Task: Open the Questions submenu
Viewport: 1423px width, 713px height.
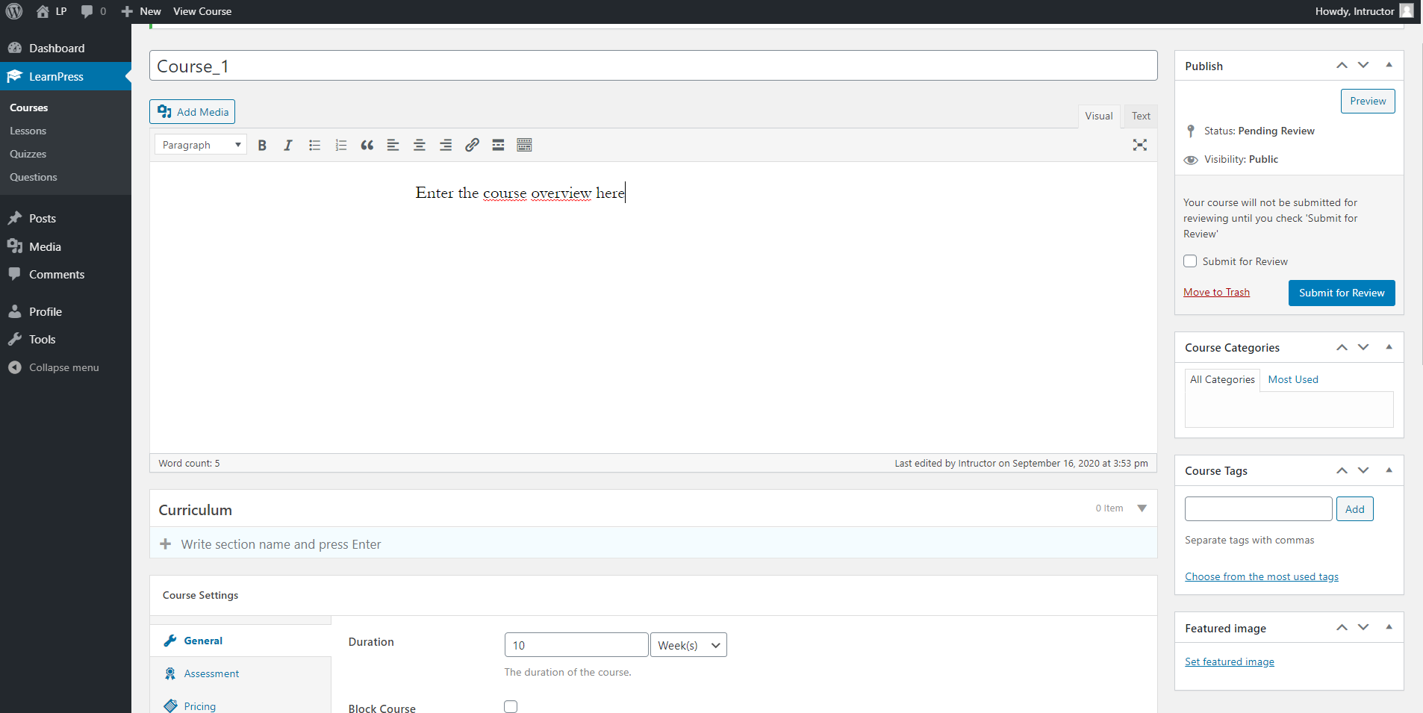Action: coord(33,177)
